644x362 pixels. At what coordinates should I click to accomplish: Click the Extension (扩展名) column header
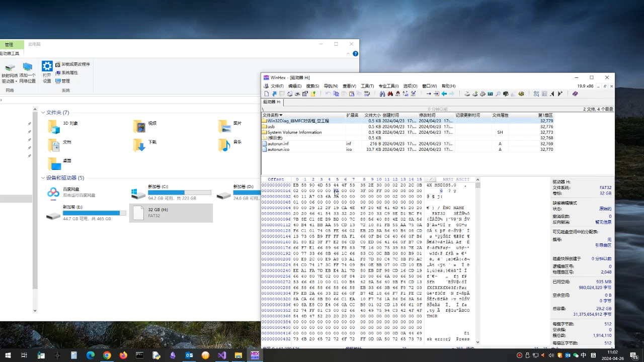click(x=352, y=116)
